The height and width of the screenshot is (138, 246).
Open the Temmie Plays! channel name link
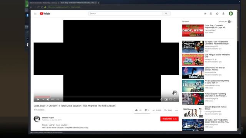(x=48, y=118)
